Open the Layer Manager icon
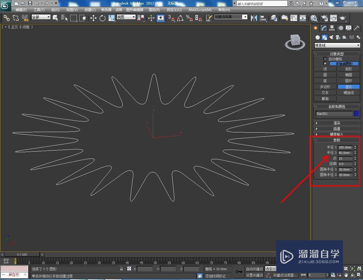The height and width of the screenshot is (280, 363). tap(274, 18)
